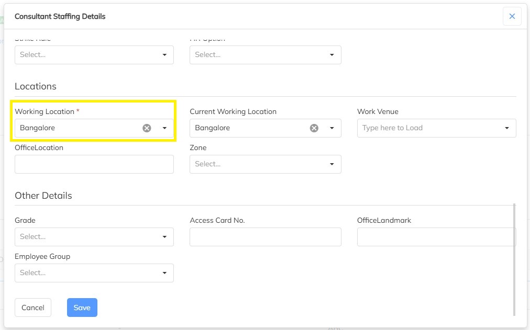
Task: Open the partially hidden top-middle Select dropdown
Action: pyautogui.click(x=265, y=55)
